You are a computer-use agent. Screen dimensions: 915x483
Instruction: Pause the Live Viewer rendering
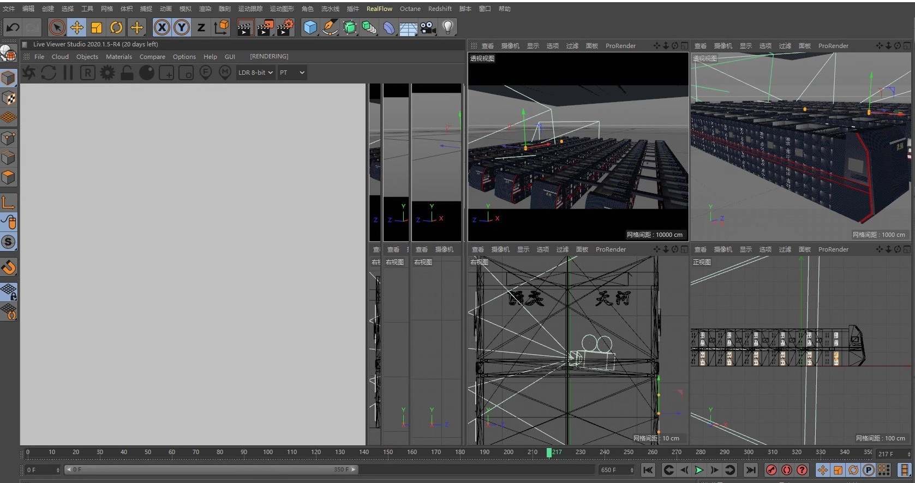click(x=68, y=73)
